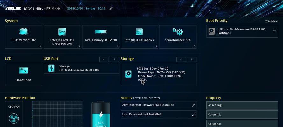Click the CPU icon in System

pyautogui.click(x=62, y=32)
